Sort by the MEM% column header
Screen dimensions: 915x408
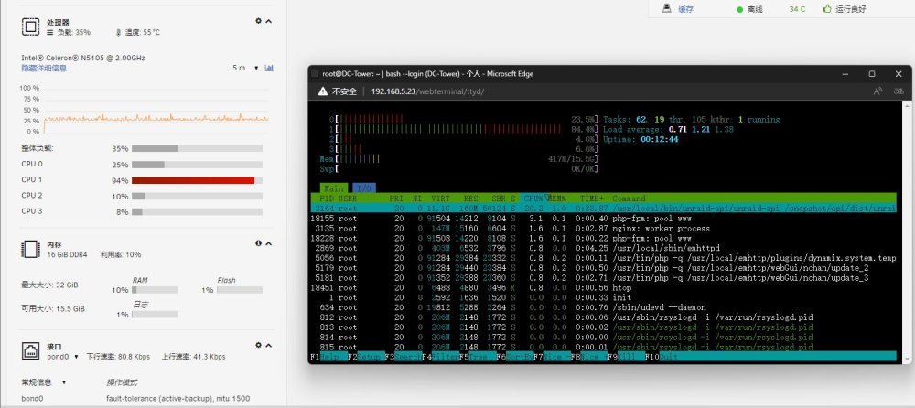tap(557, 199)
